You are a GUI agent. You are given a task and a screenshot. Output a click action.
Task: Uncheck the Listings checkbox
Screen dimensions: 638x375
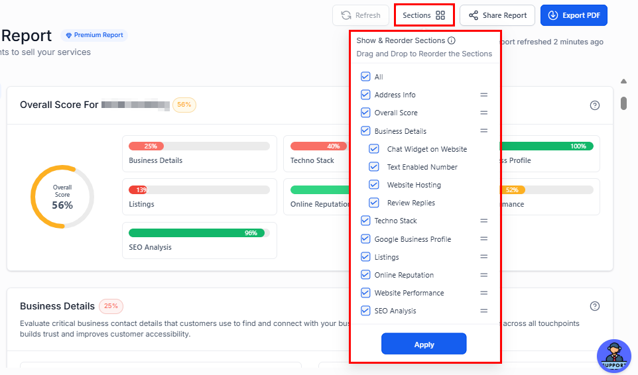(x=365, y=257)
